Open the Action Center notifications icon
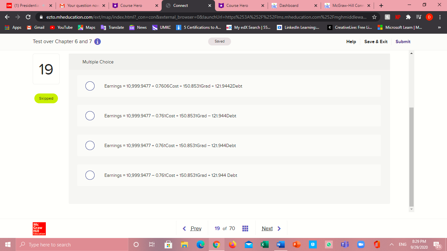447x251 pixels. 437,244
